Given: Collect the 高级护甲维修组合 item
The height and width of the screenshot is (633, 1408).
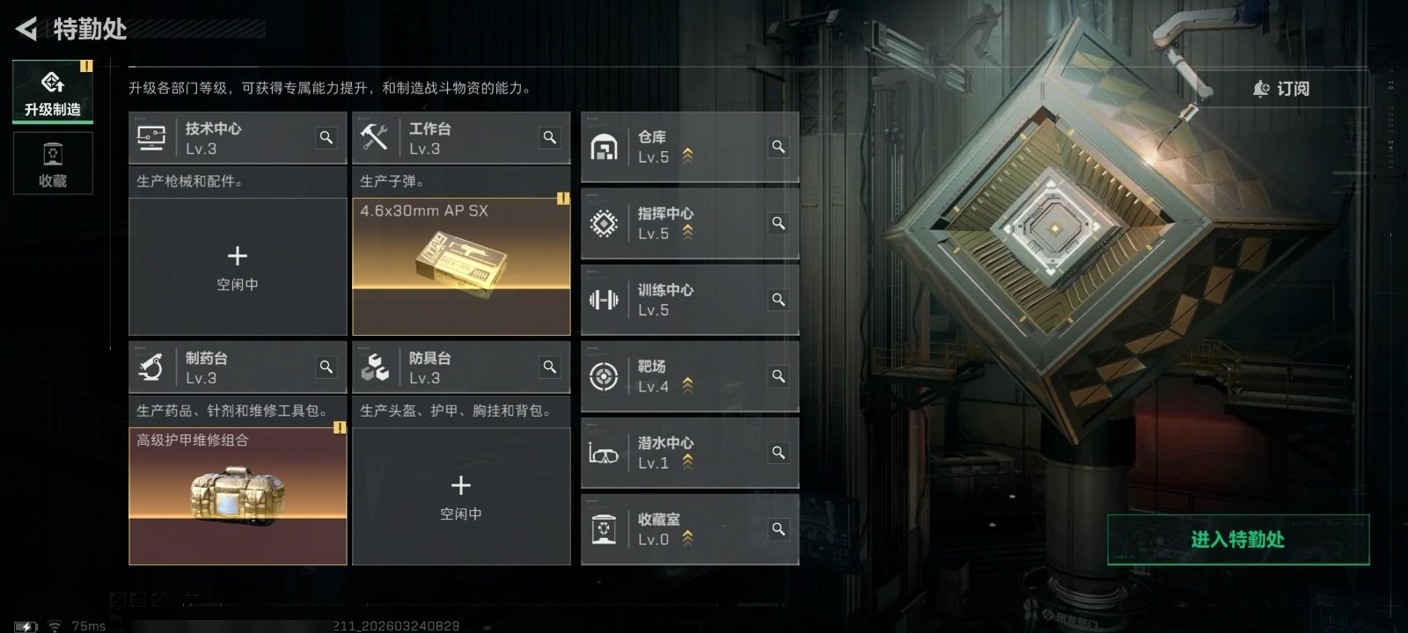Looking at the screenshot, I should click(238, 496).
